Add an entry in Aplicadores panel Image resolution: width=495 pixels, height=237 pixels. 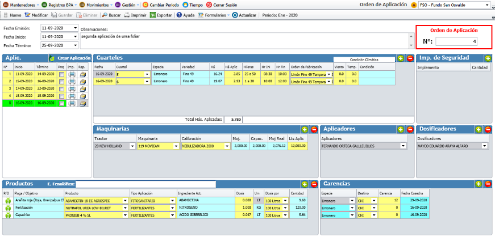[401, 129]
